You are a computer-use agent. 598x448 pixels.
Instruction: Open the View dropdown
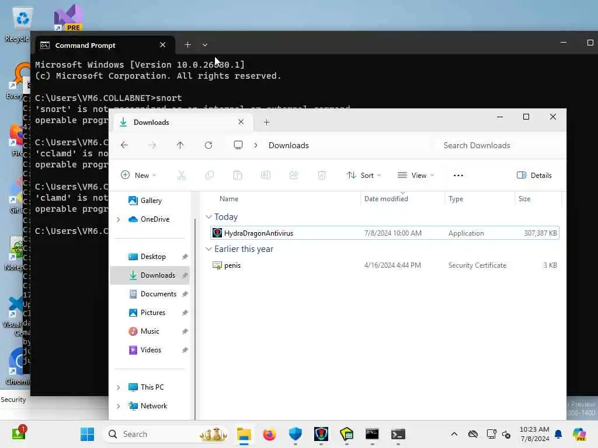point(416,175)
